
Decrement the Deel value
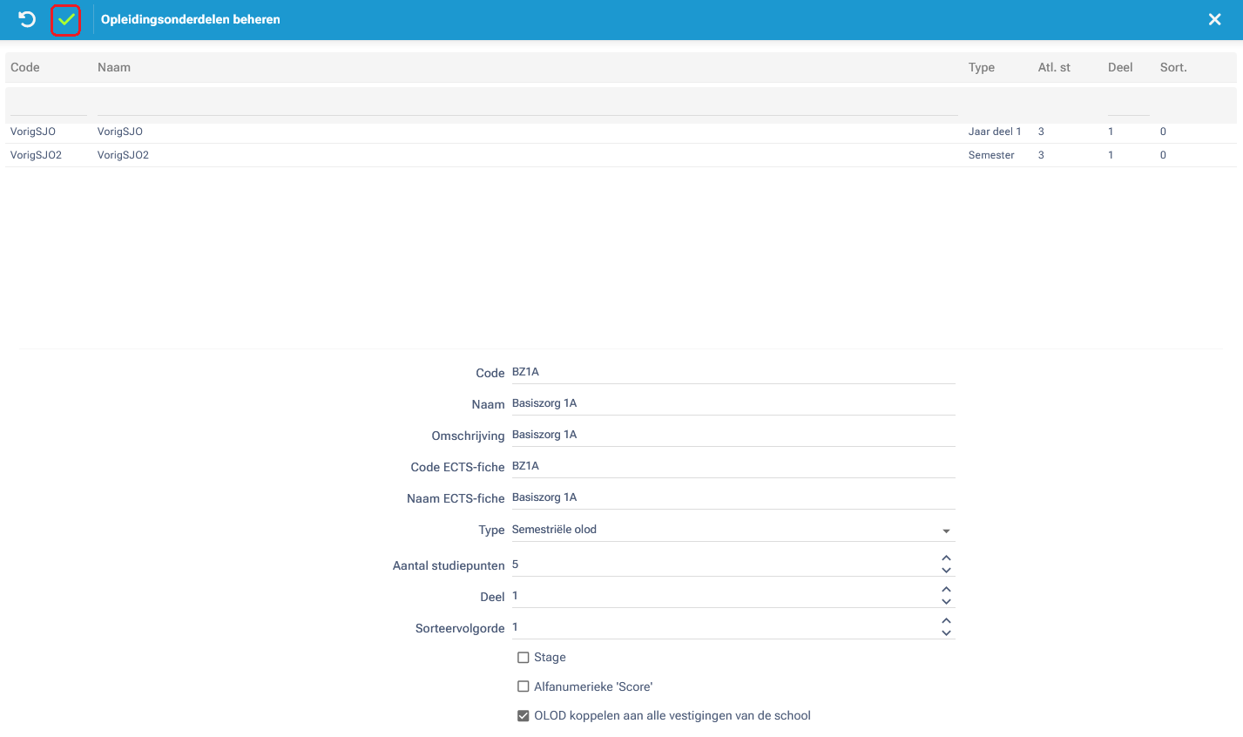946,602
